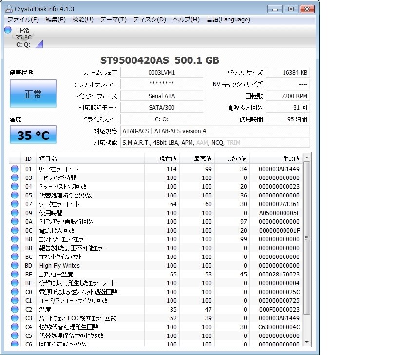Click threshold 97 in スピンアップ再試行回数 row
399x355 pixels.
tap(244, 221)
